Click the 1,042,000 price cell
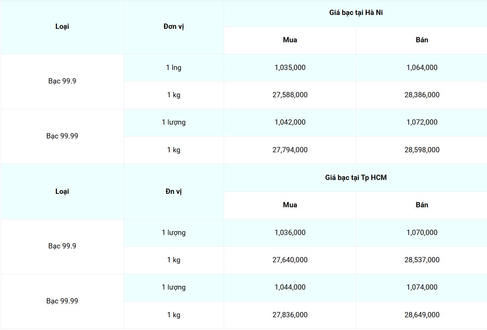 290,122
